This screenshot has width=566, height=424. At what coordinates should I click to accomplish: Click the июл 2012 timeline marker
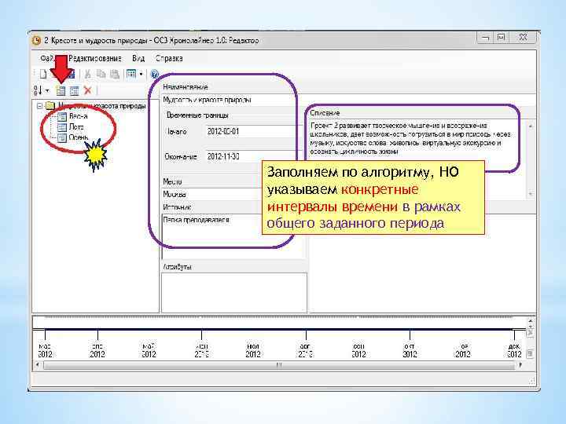(253, 350)
